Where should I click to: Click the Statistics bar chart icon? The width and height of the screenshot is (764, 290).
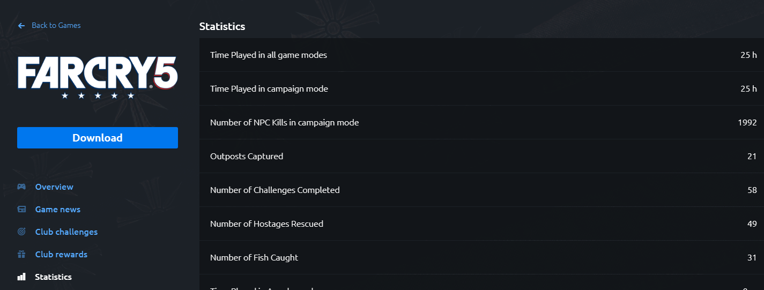tap(21, 277)
